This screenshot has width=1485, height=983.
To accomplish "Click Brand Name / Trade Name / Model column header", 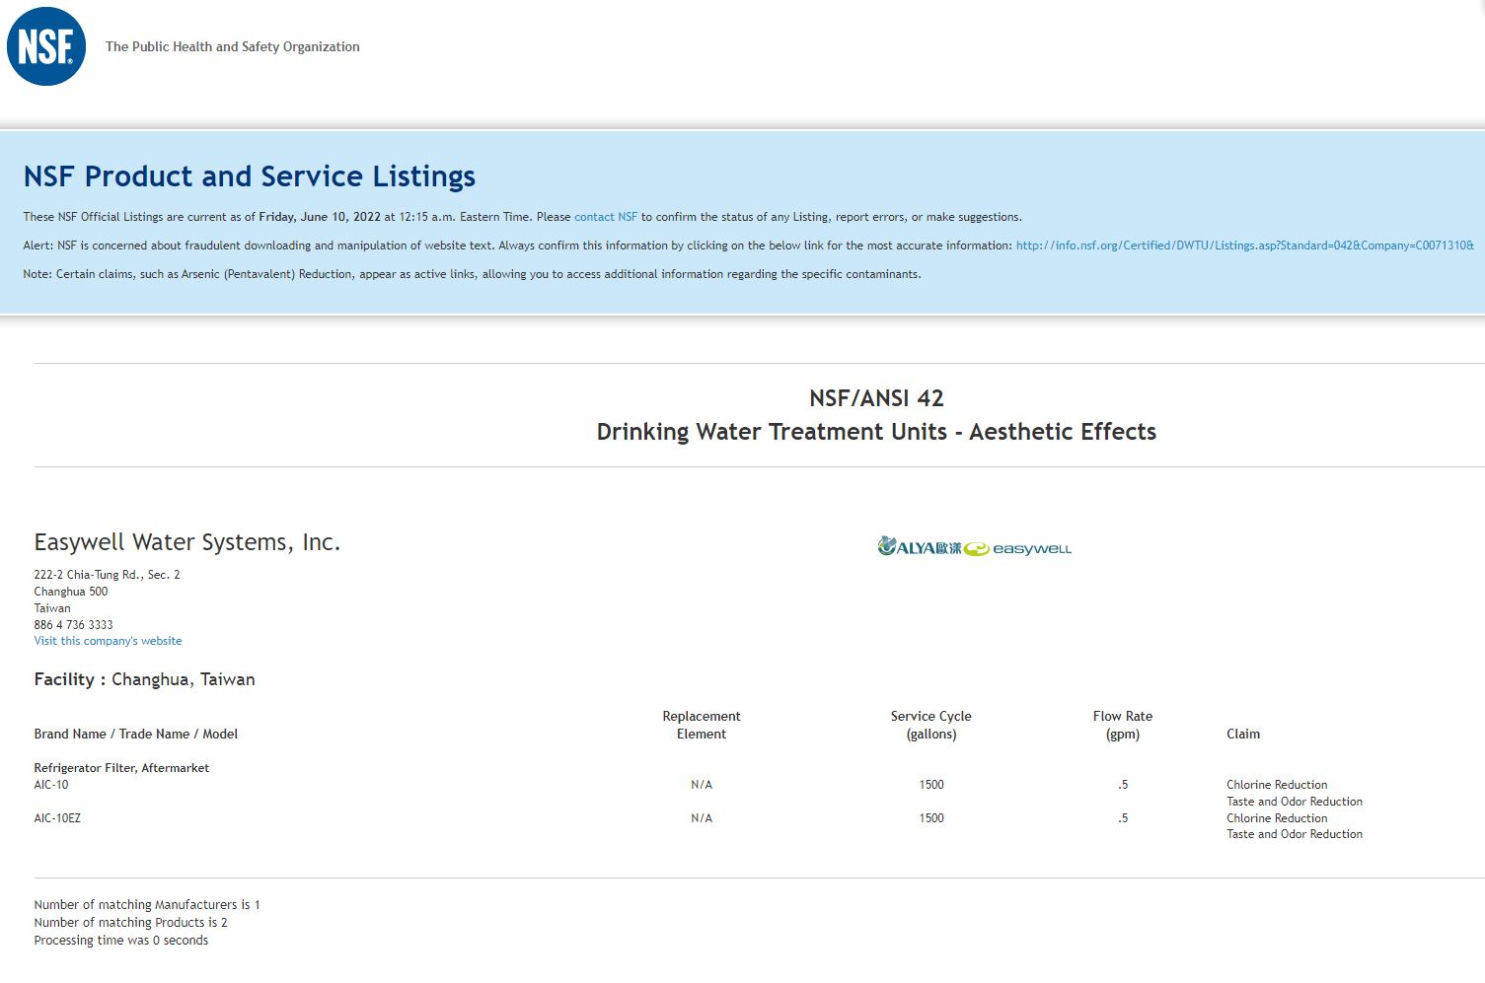I will pos(136,734).
